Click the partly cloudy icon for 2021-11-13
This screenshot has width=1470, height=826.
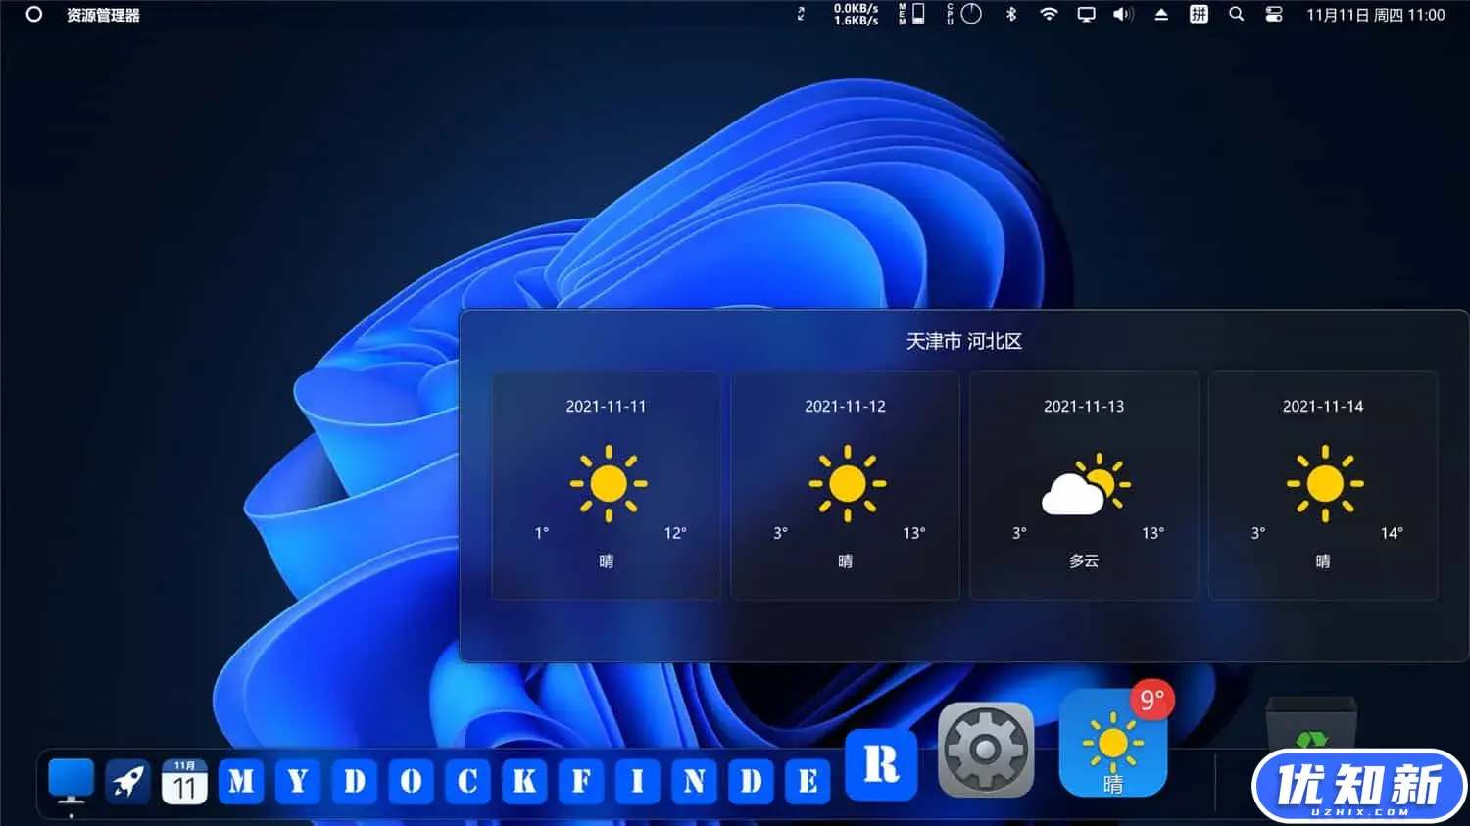(1086, 484)
